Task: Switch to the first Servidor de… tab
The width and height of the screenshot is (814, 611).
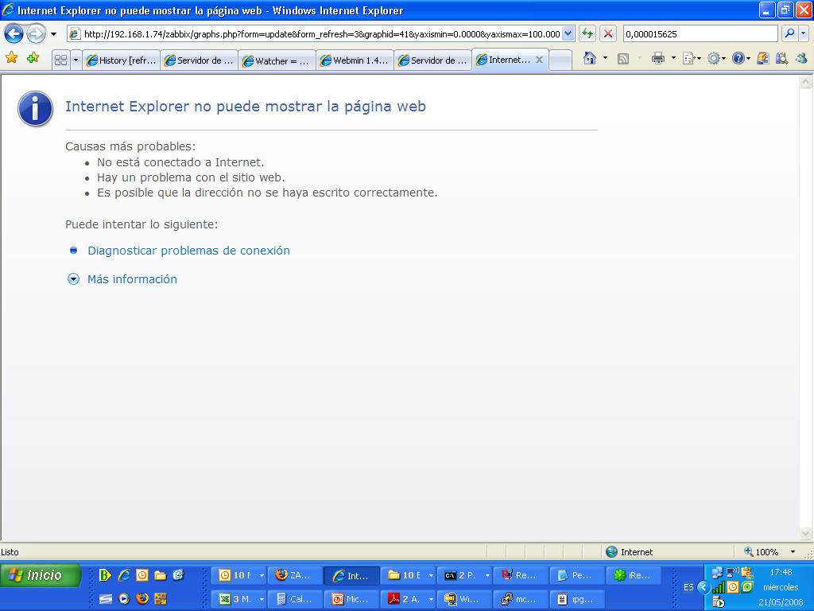Action: (x=200, y=60)
